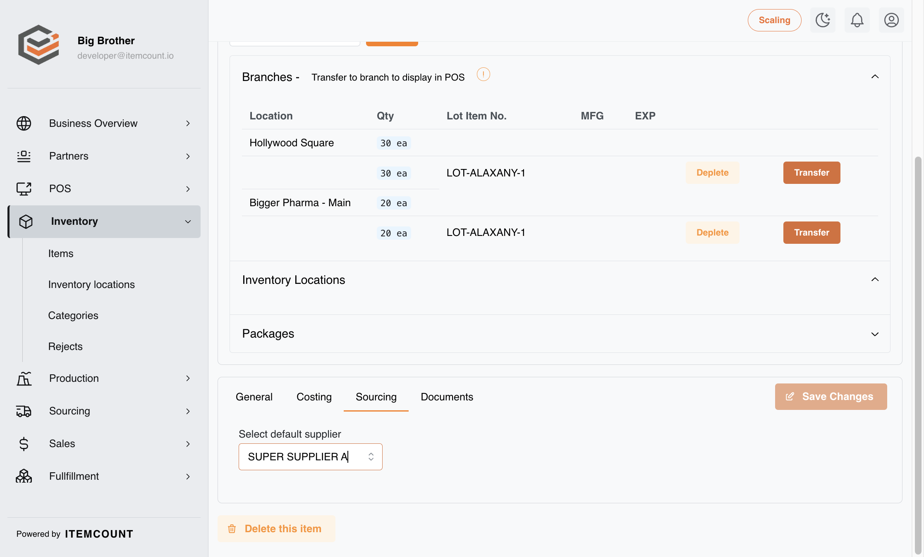Expand Business Overview chevron
Viewport: 924px width, 557px height.
click(188, 123)
